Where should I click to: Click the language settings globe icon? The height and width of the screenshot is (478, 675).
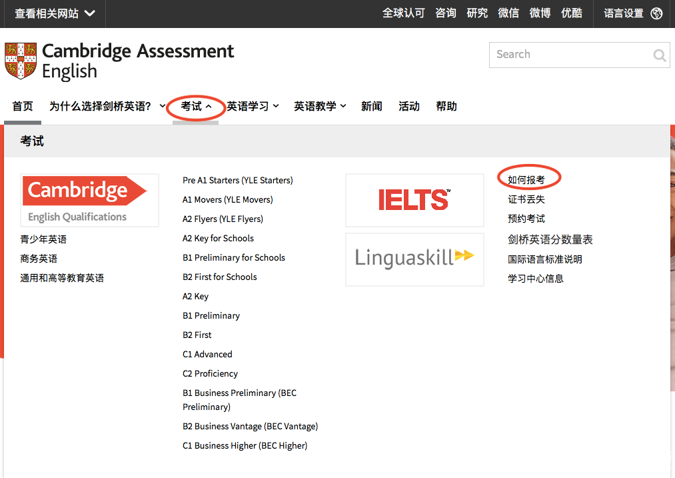tap(656, 13)
